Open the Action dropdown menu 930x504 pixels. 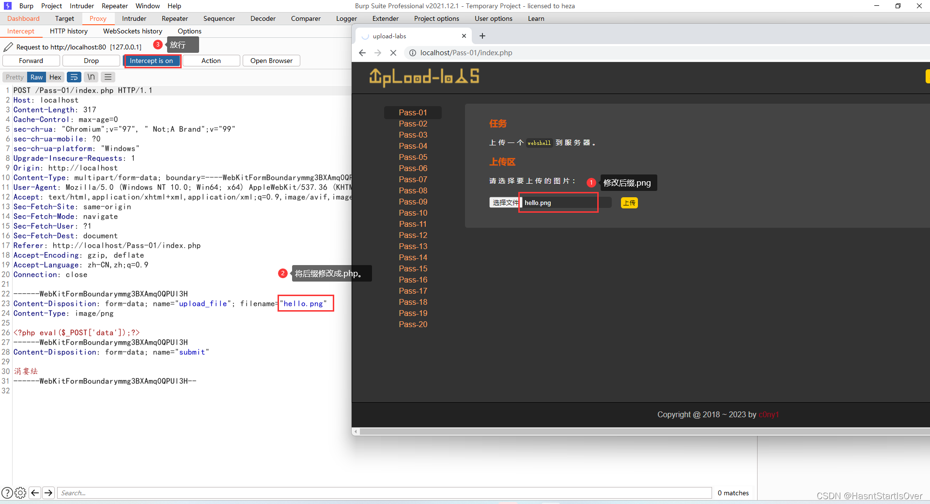[211, 61]
